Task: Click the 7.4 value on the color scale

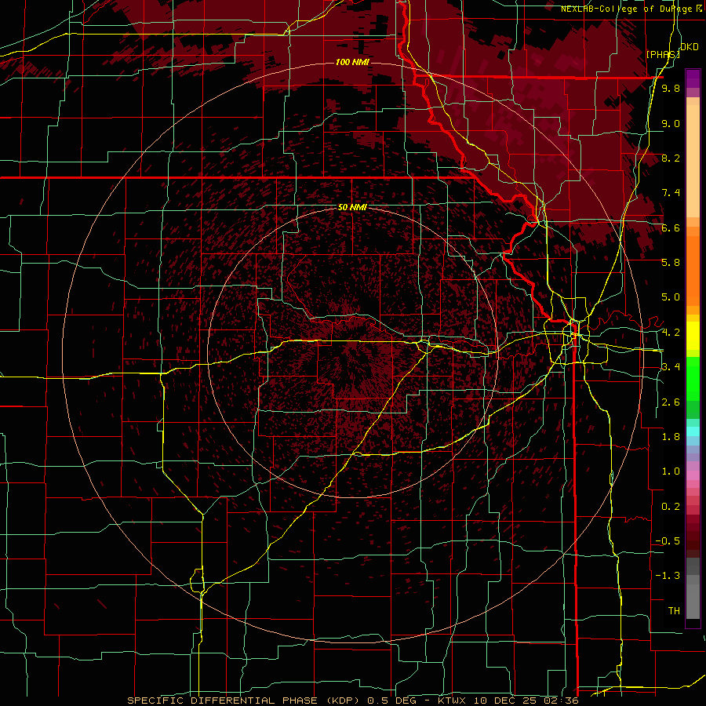Action: (671, 193)
